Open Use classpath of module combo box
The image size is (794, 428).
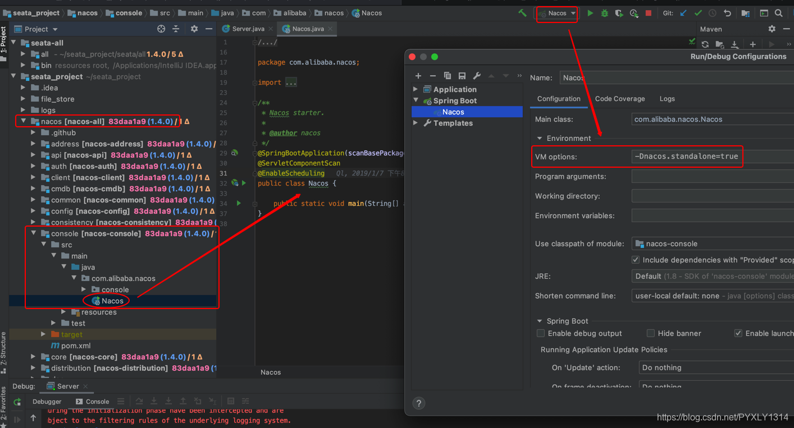713,243
